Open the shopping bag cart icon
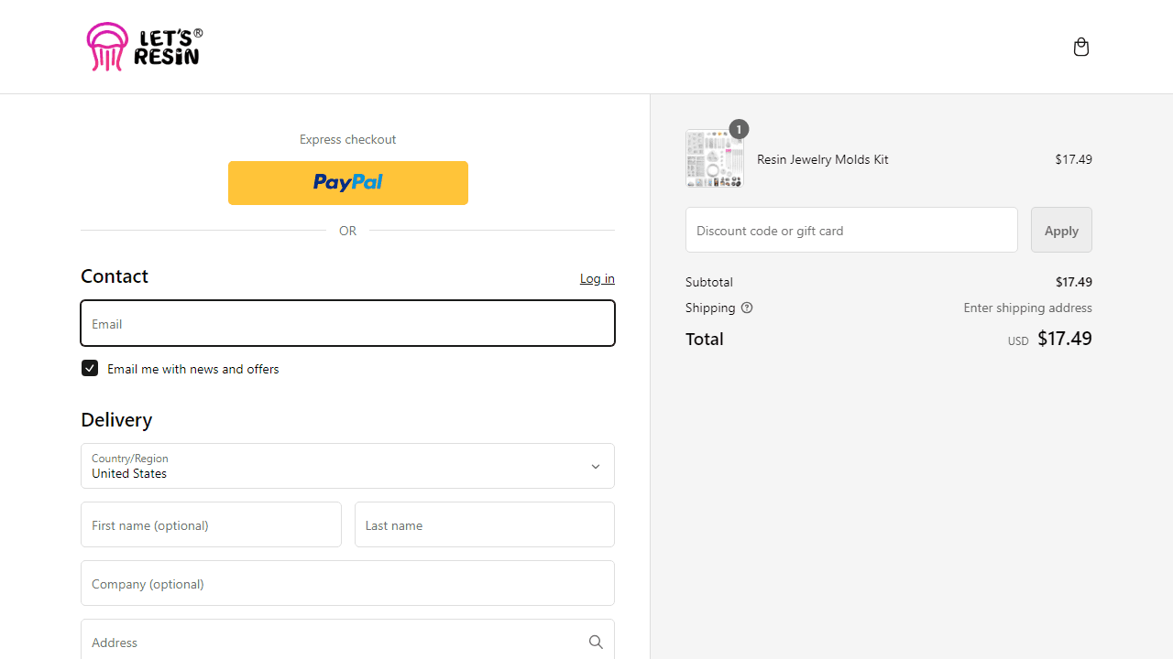Viewport: 1173px width, 659px height. tap(1081, 47)
